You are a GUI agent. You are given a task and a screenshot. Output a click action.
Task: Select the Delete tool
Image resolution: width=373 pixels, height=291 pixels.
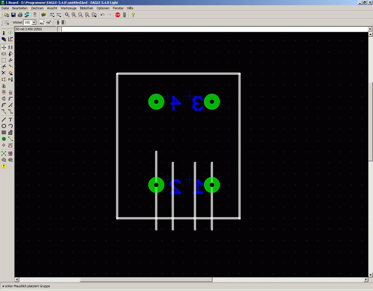(4, 73)
